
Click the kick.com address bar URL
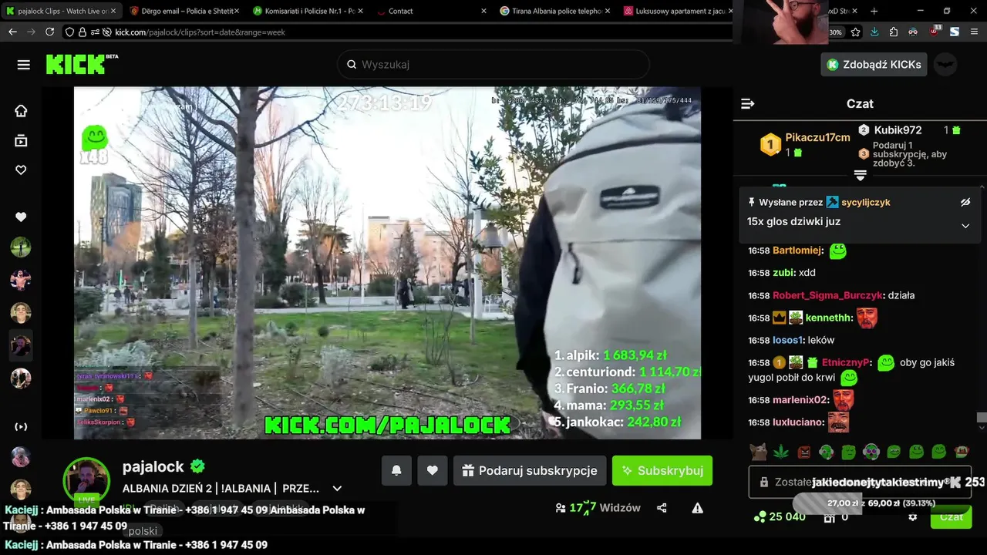[x=200, y=32]
